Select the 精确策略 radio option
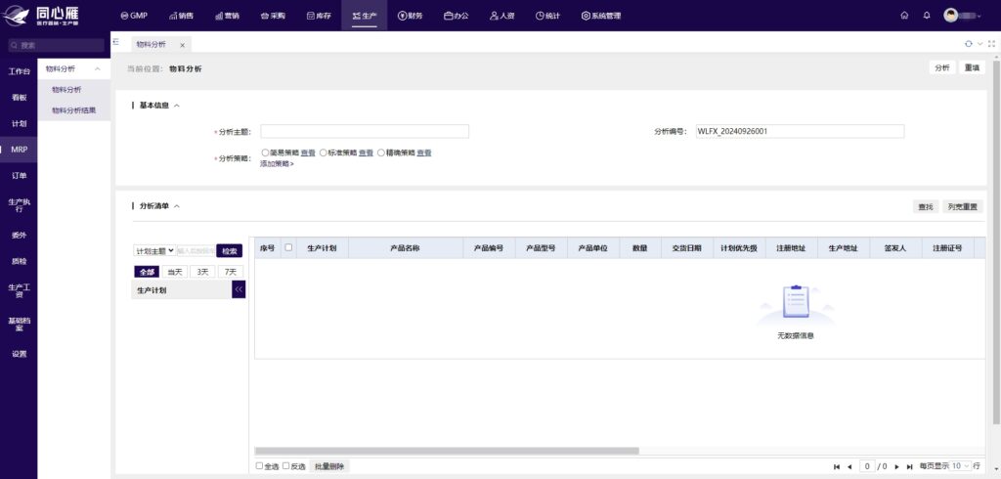 (381, 152)
